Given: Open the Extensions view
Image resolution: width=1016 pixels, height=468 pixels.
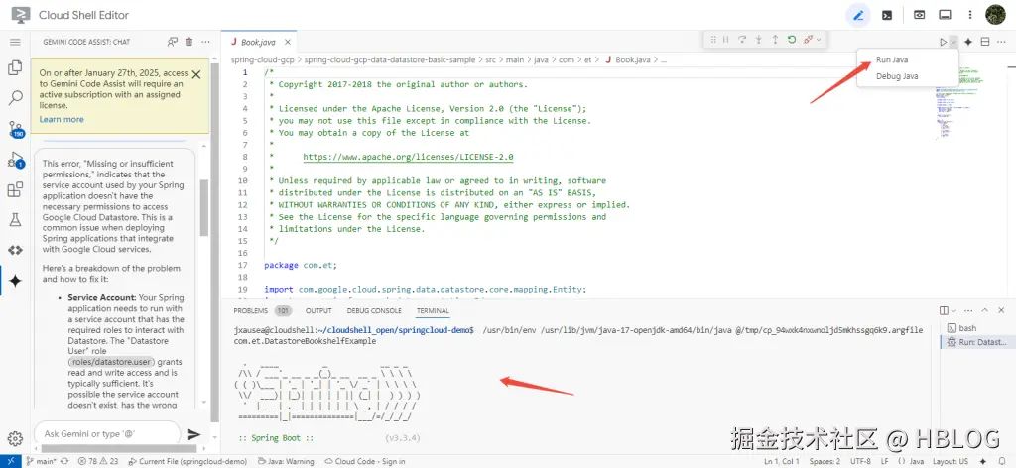Looking at the screenshot, I should tap(14, 189).
